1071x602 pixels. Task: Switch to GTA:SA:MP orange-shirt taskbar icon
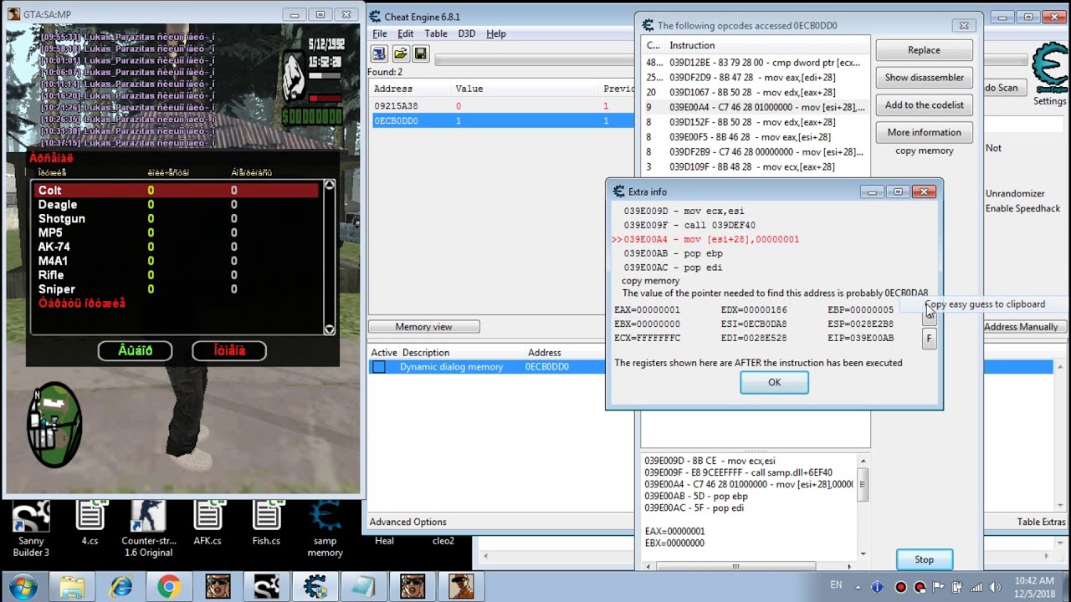460,587
